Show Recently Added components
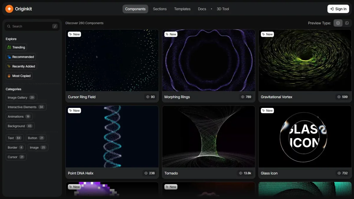The image size is (354, 199). pos(21,66)
